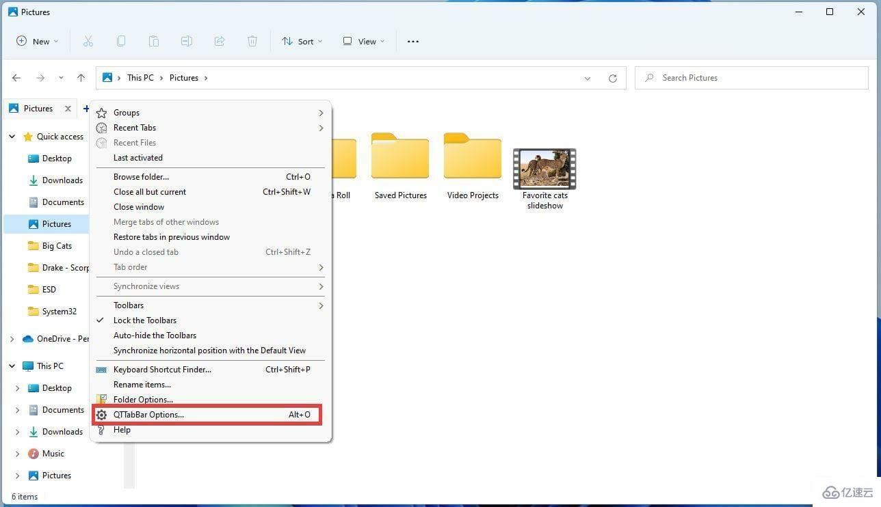
Task: Click the Music icon under This PC
Action: point(33,454)
